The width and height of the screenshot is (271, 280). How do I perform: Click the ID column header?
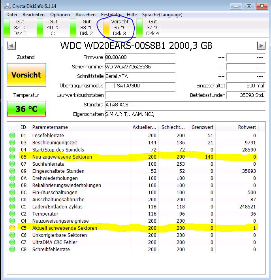24,127
